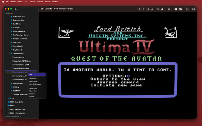Choose New Folder in the context menu
The image size is (202, 126).
(37, 81)
